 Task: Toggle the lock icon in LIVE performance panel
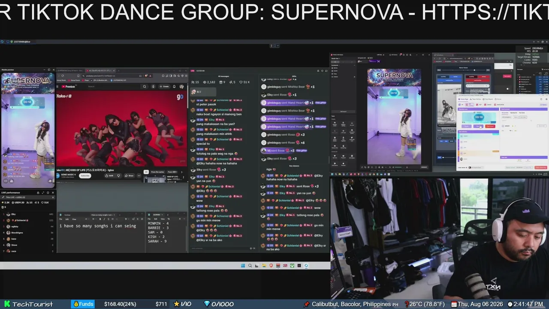38,193
